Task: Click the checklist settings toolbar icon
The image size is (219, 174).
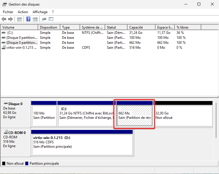Action: pyautogui.click(x=51, y=19)
